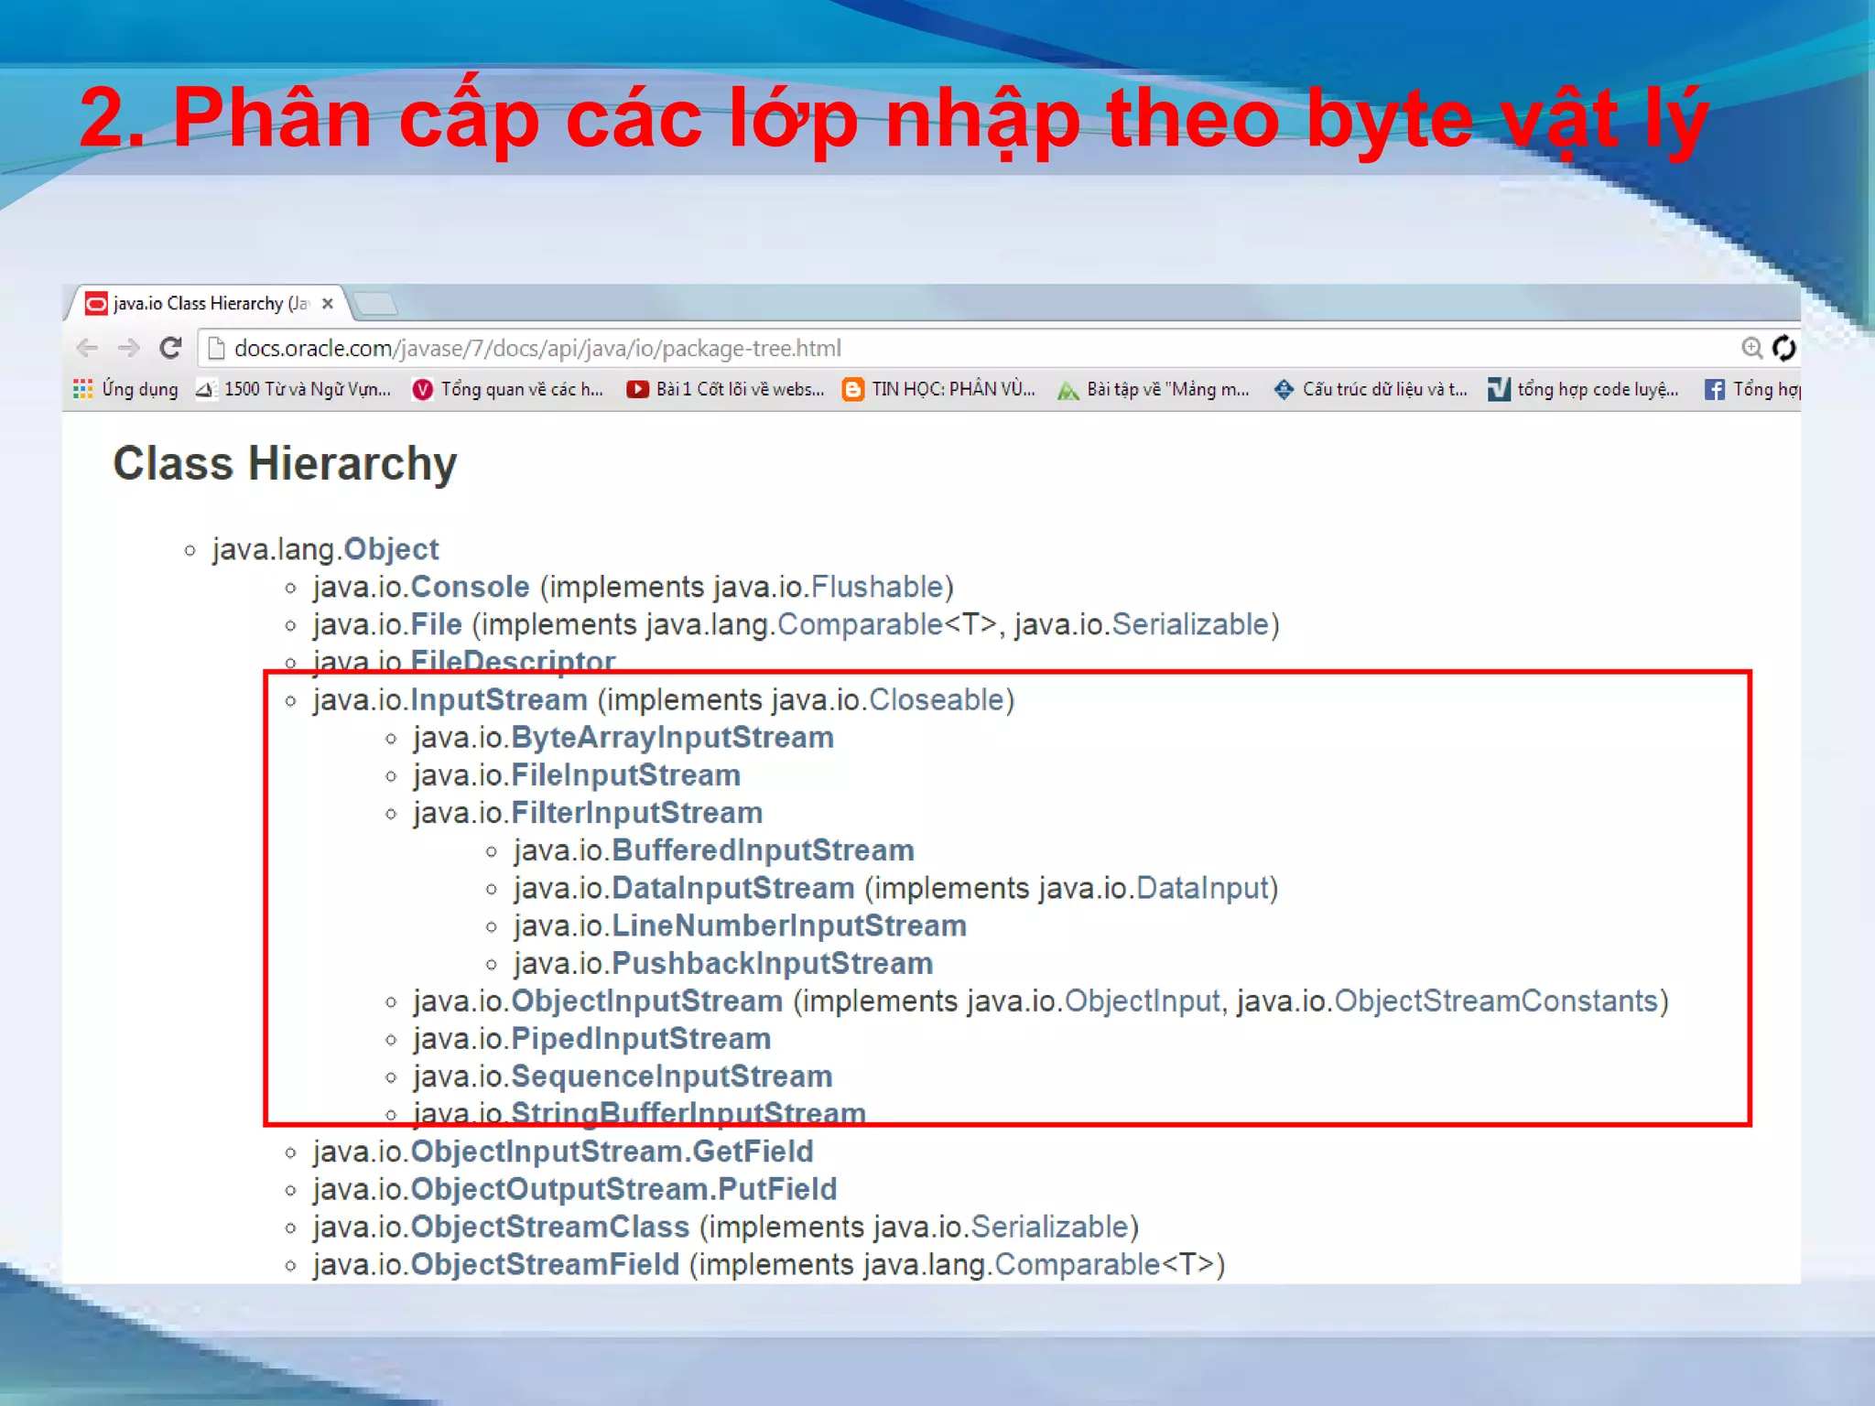Open the ObjectStreamConstants link
Screen dimensions: 1875x1406
coord(1496,1000)
